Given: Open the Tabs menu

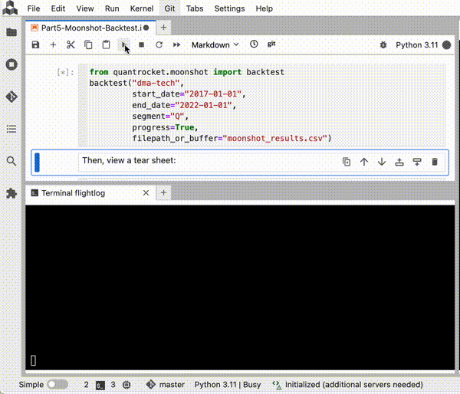Looking at the screenshot, I should point(195,8).
